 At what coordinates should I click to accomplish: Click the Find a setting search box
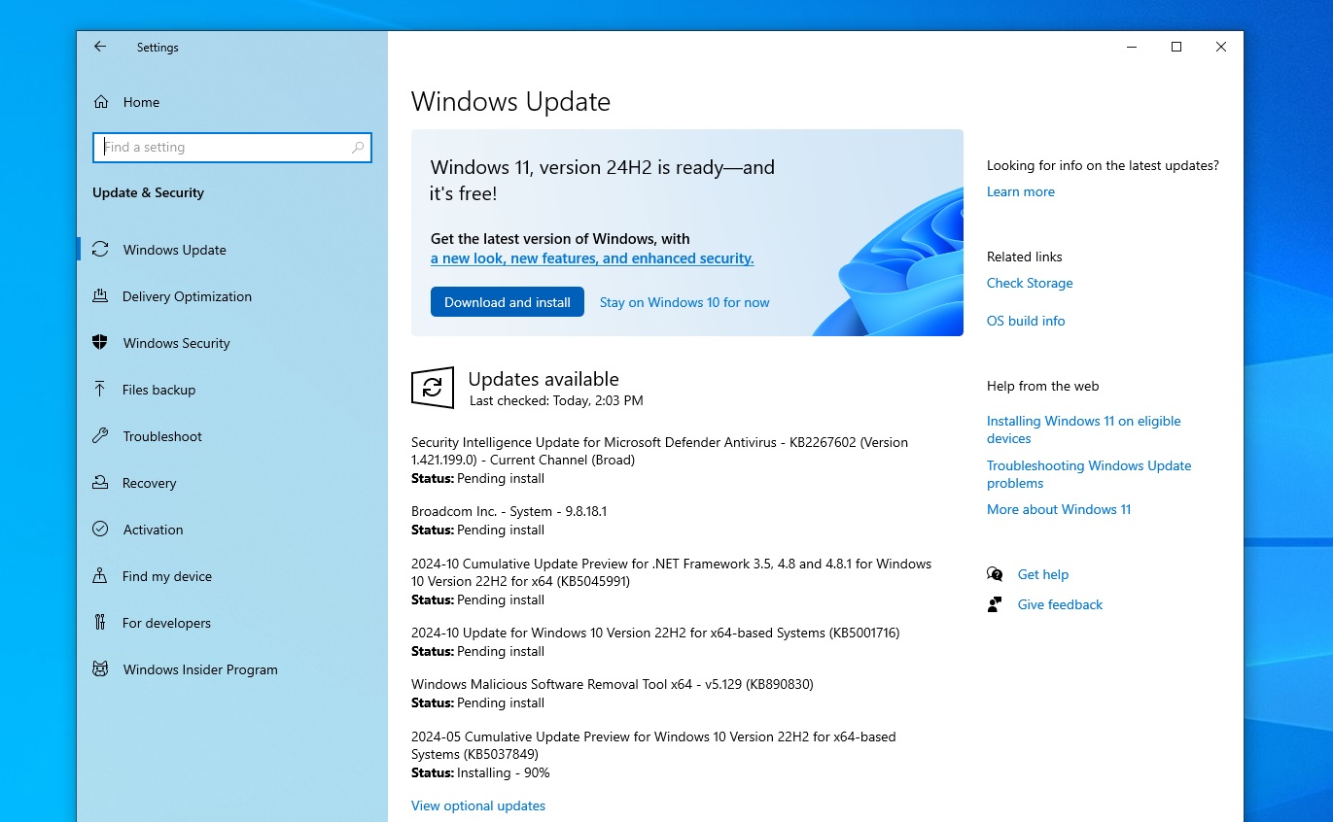click(231, 147)
